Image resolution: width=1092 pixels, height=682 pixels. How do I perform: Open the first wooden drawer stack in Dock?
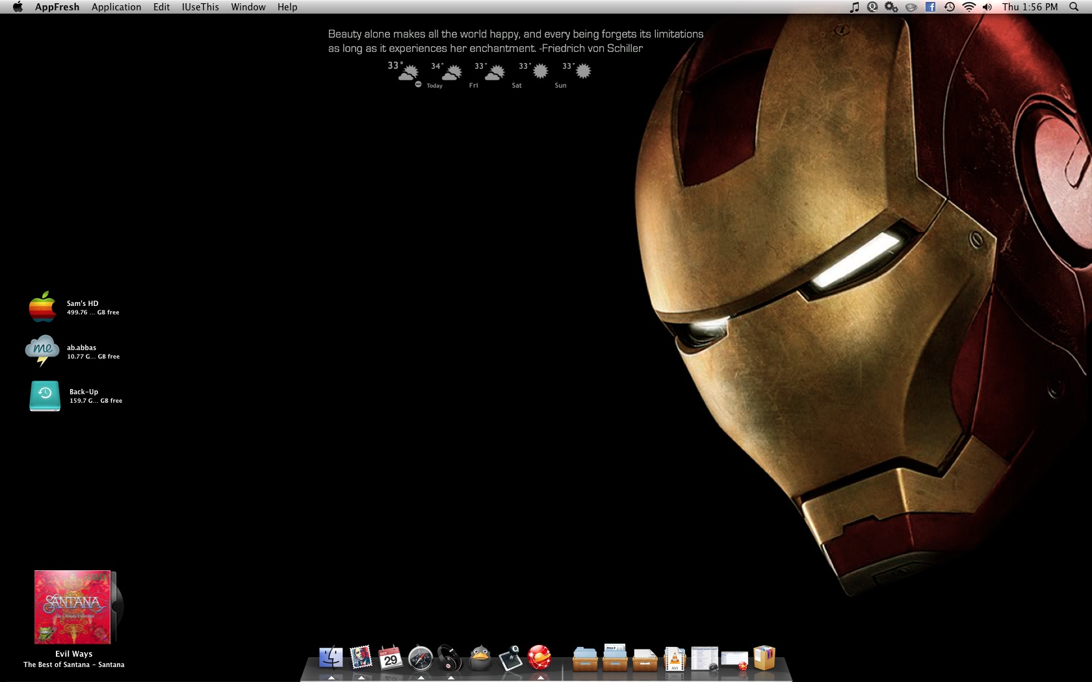(585, 659)
